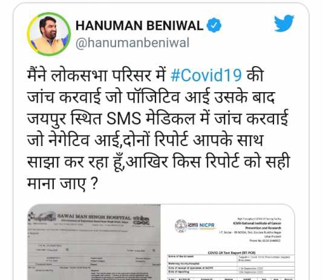Click the Sawai Man Singh Hospital title
This screenshot has width=323, height=280.
pyautogui.click(x=94, y=217)
